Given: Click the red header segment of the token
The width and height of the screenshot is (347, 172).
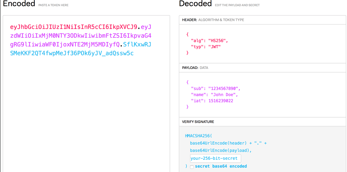Looking at the screenshot, I should 73,27.
